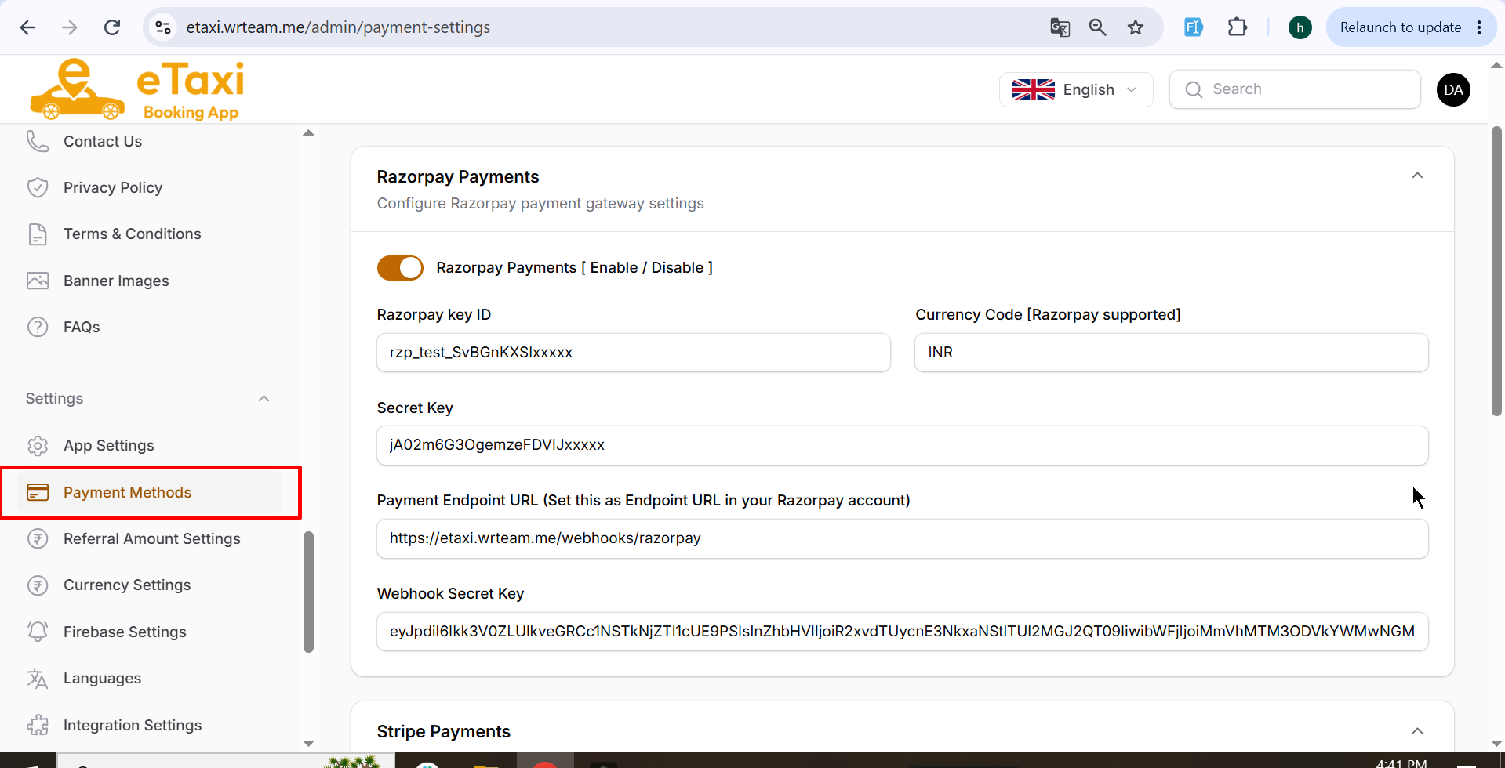The height and width of the screenshot is (768, 1505).
Task: Click the Currency Settings rupee icon
Action: click(38, 585)
